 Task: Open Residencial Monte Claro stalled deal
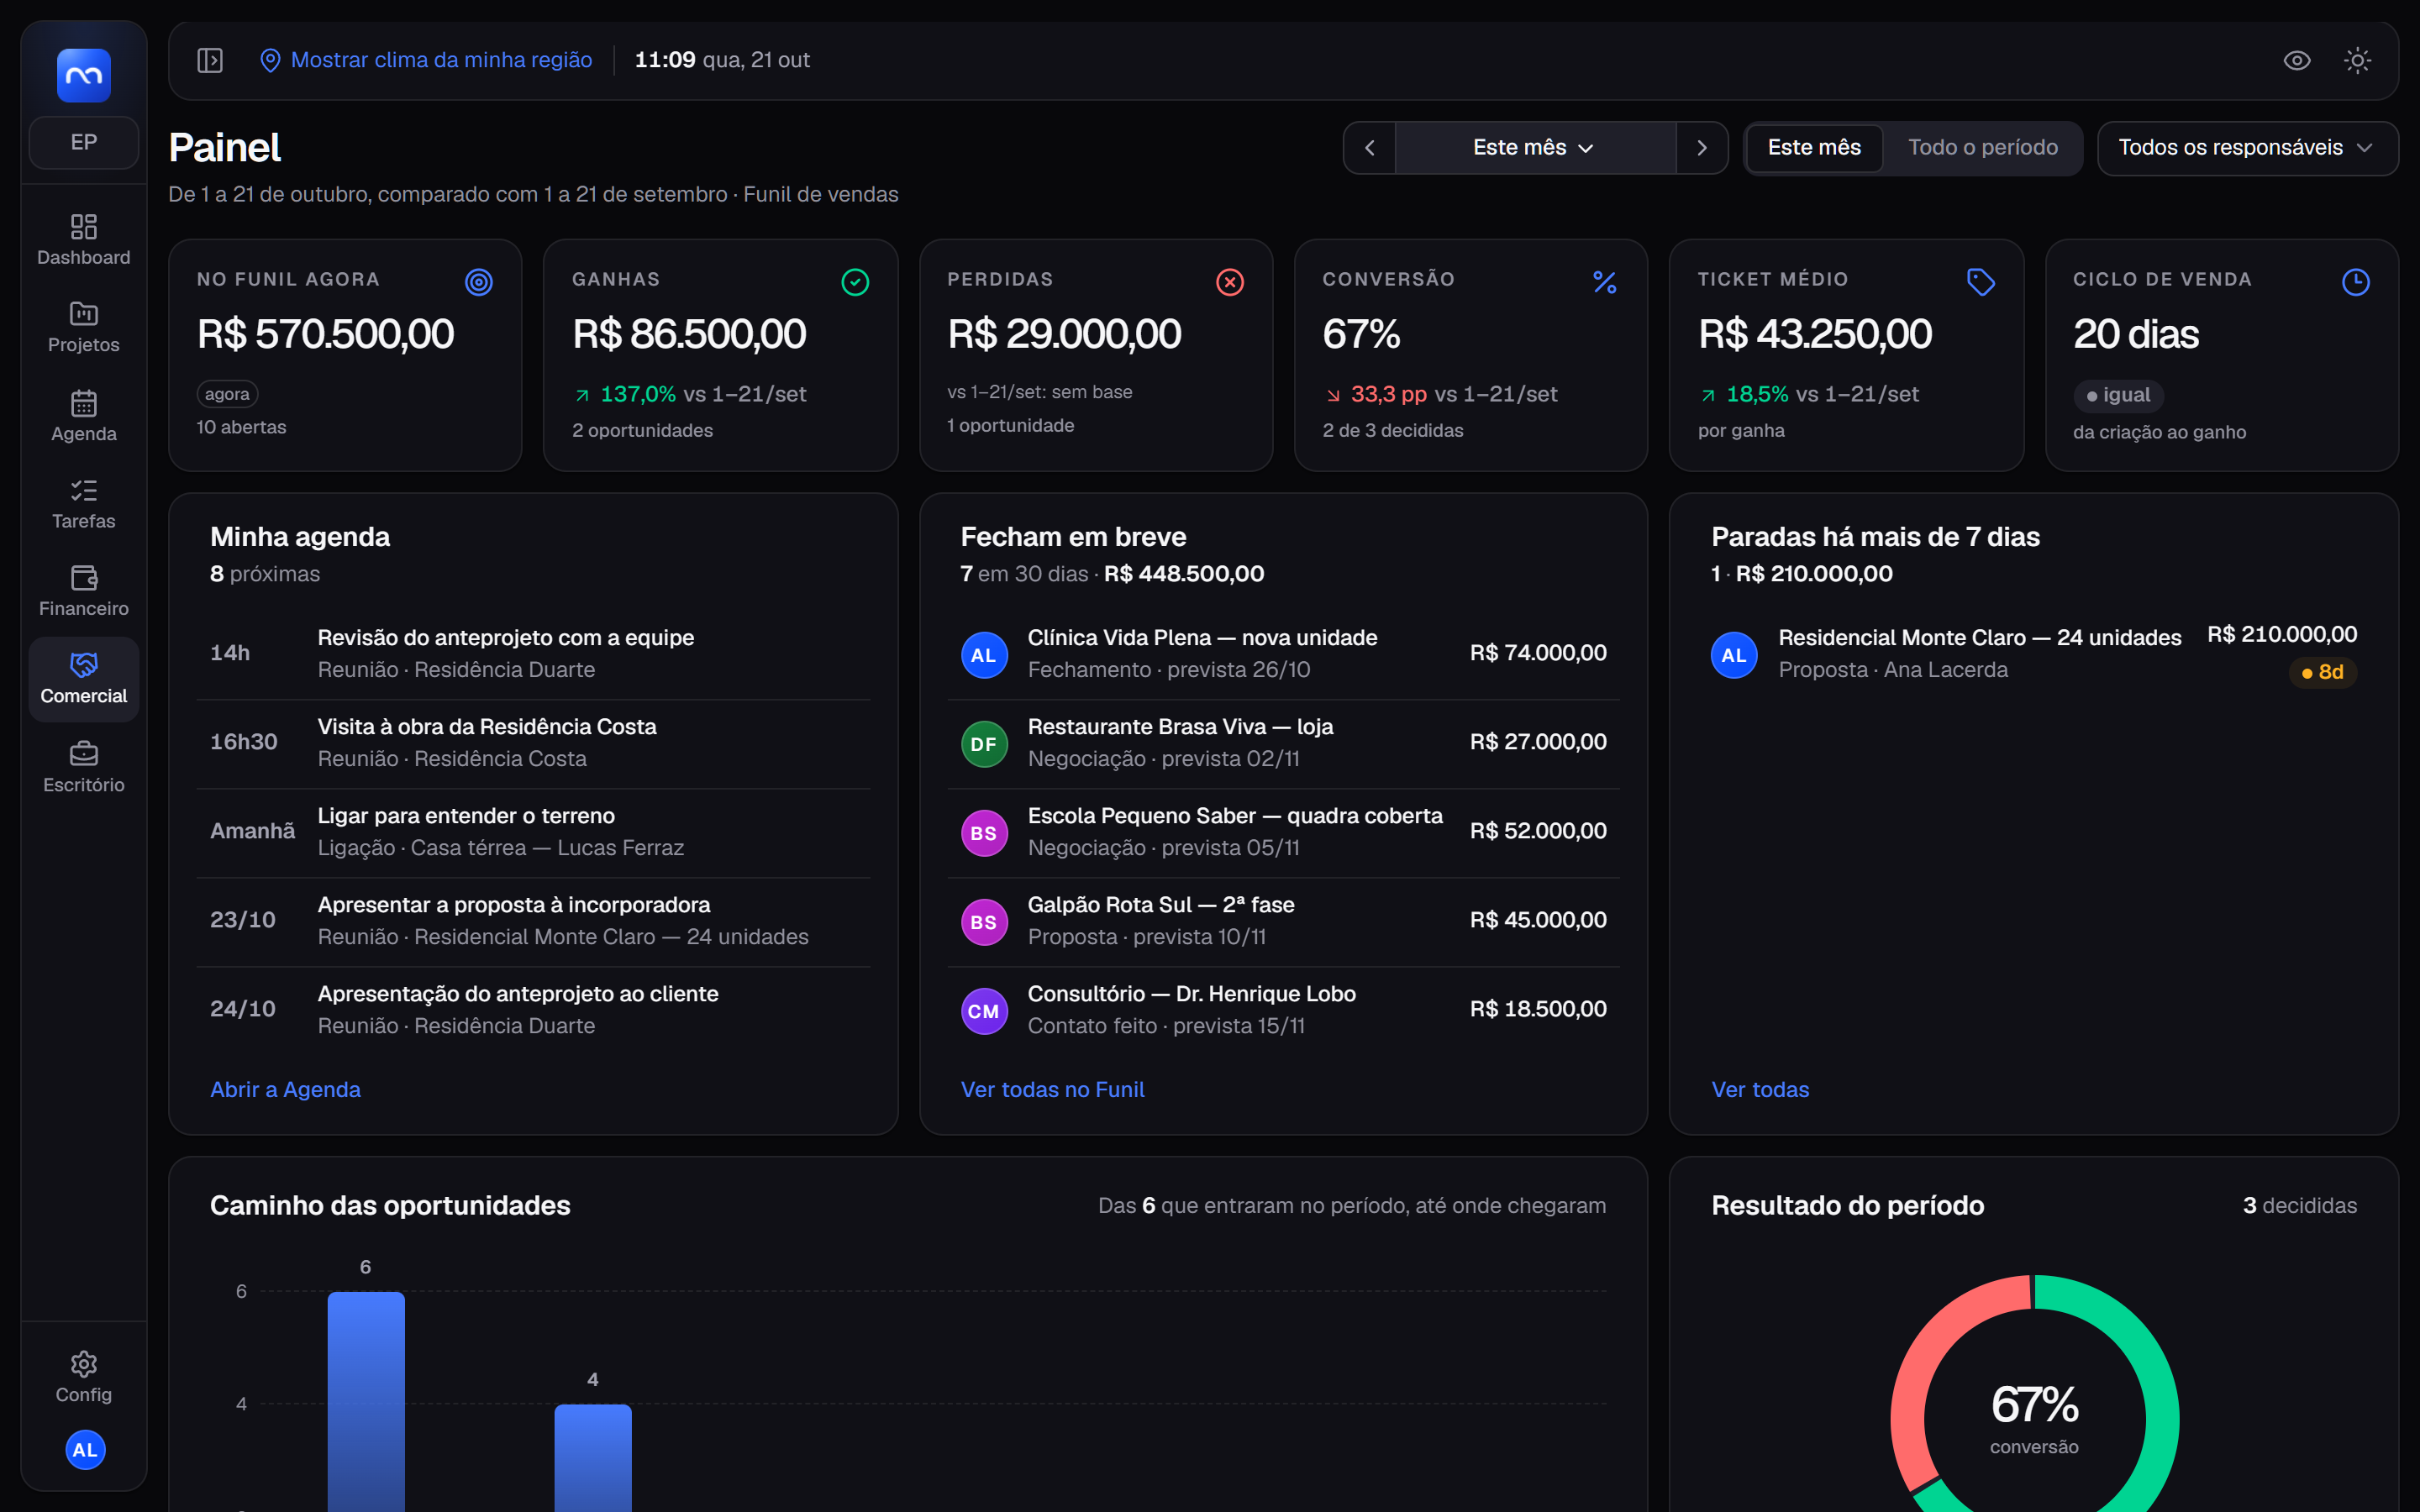2033,654
